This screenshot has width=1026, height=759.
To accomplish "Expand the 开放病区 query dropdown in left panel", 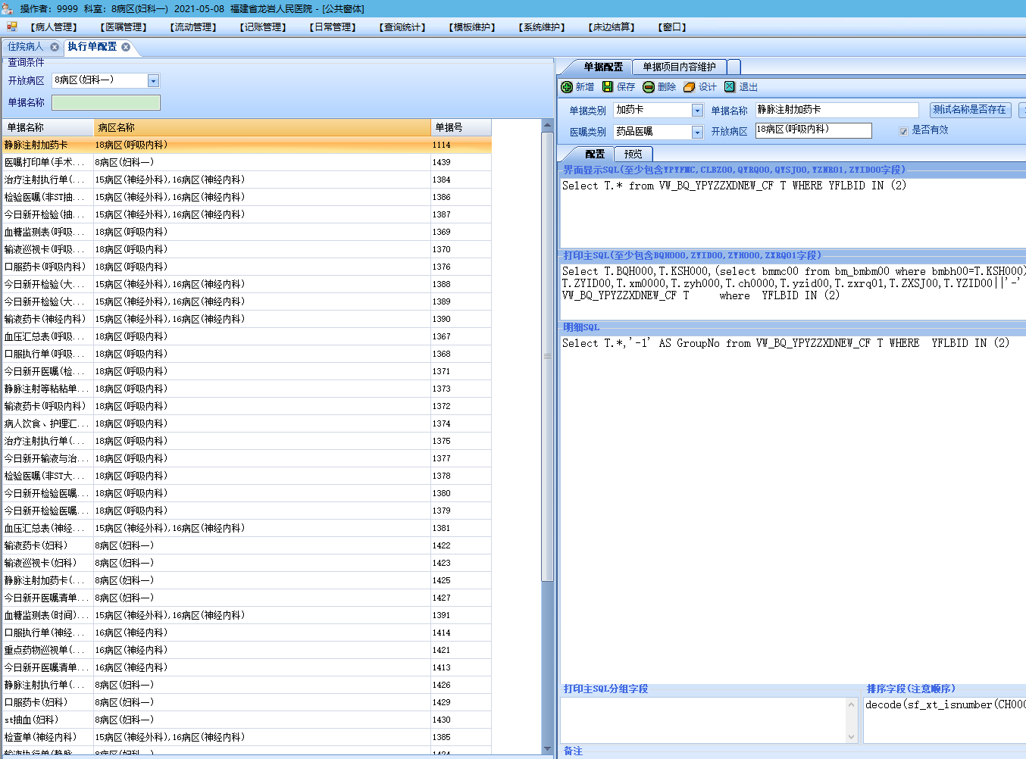I will point(153,81).
